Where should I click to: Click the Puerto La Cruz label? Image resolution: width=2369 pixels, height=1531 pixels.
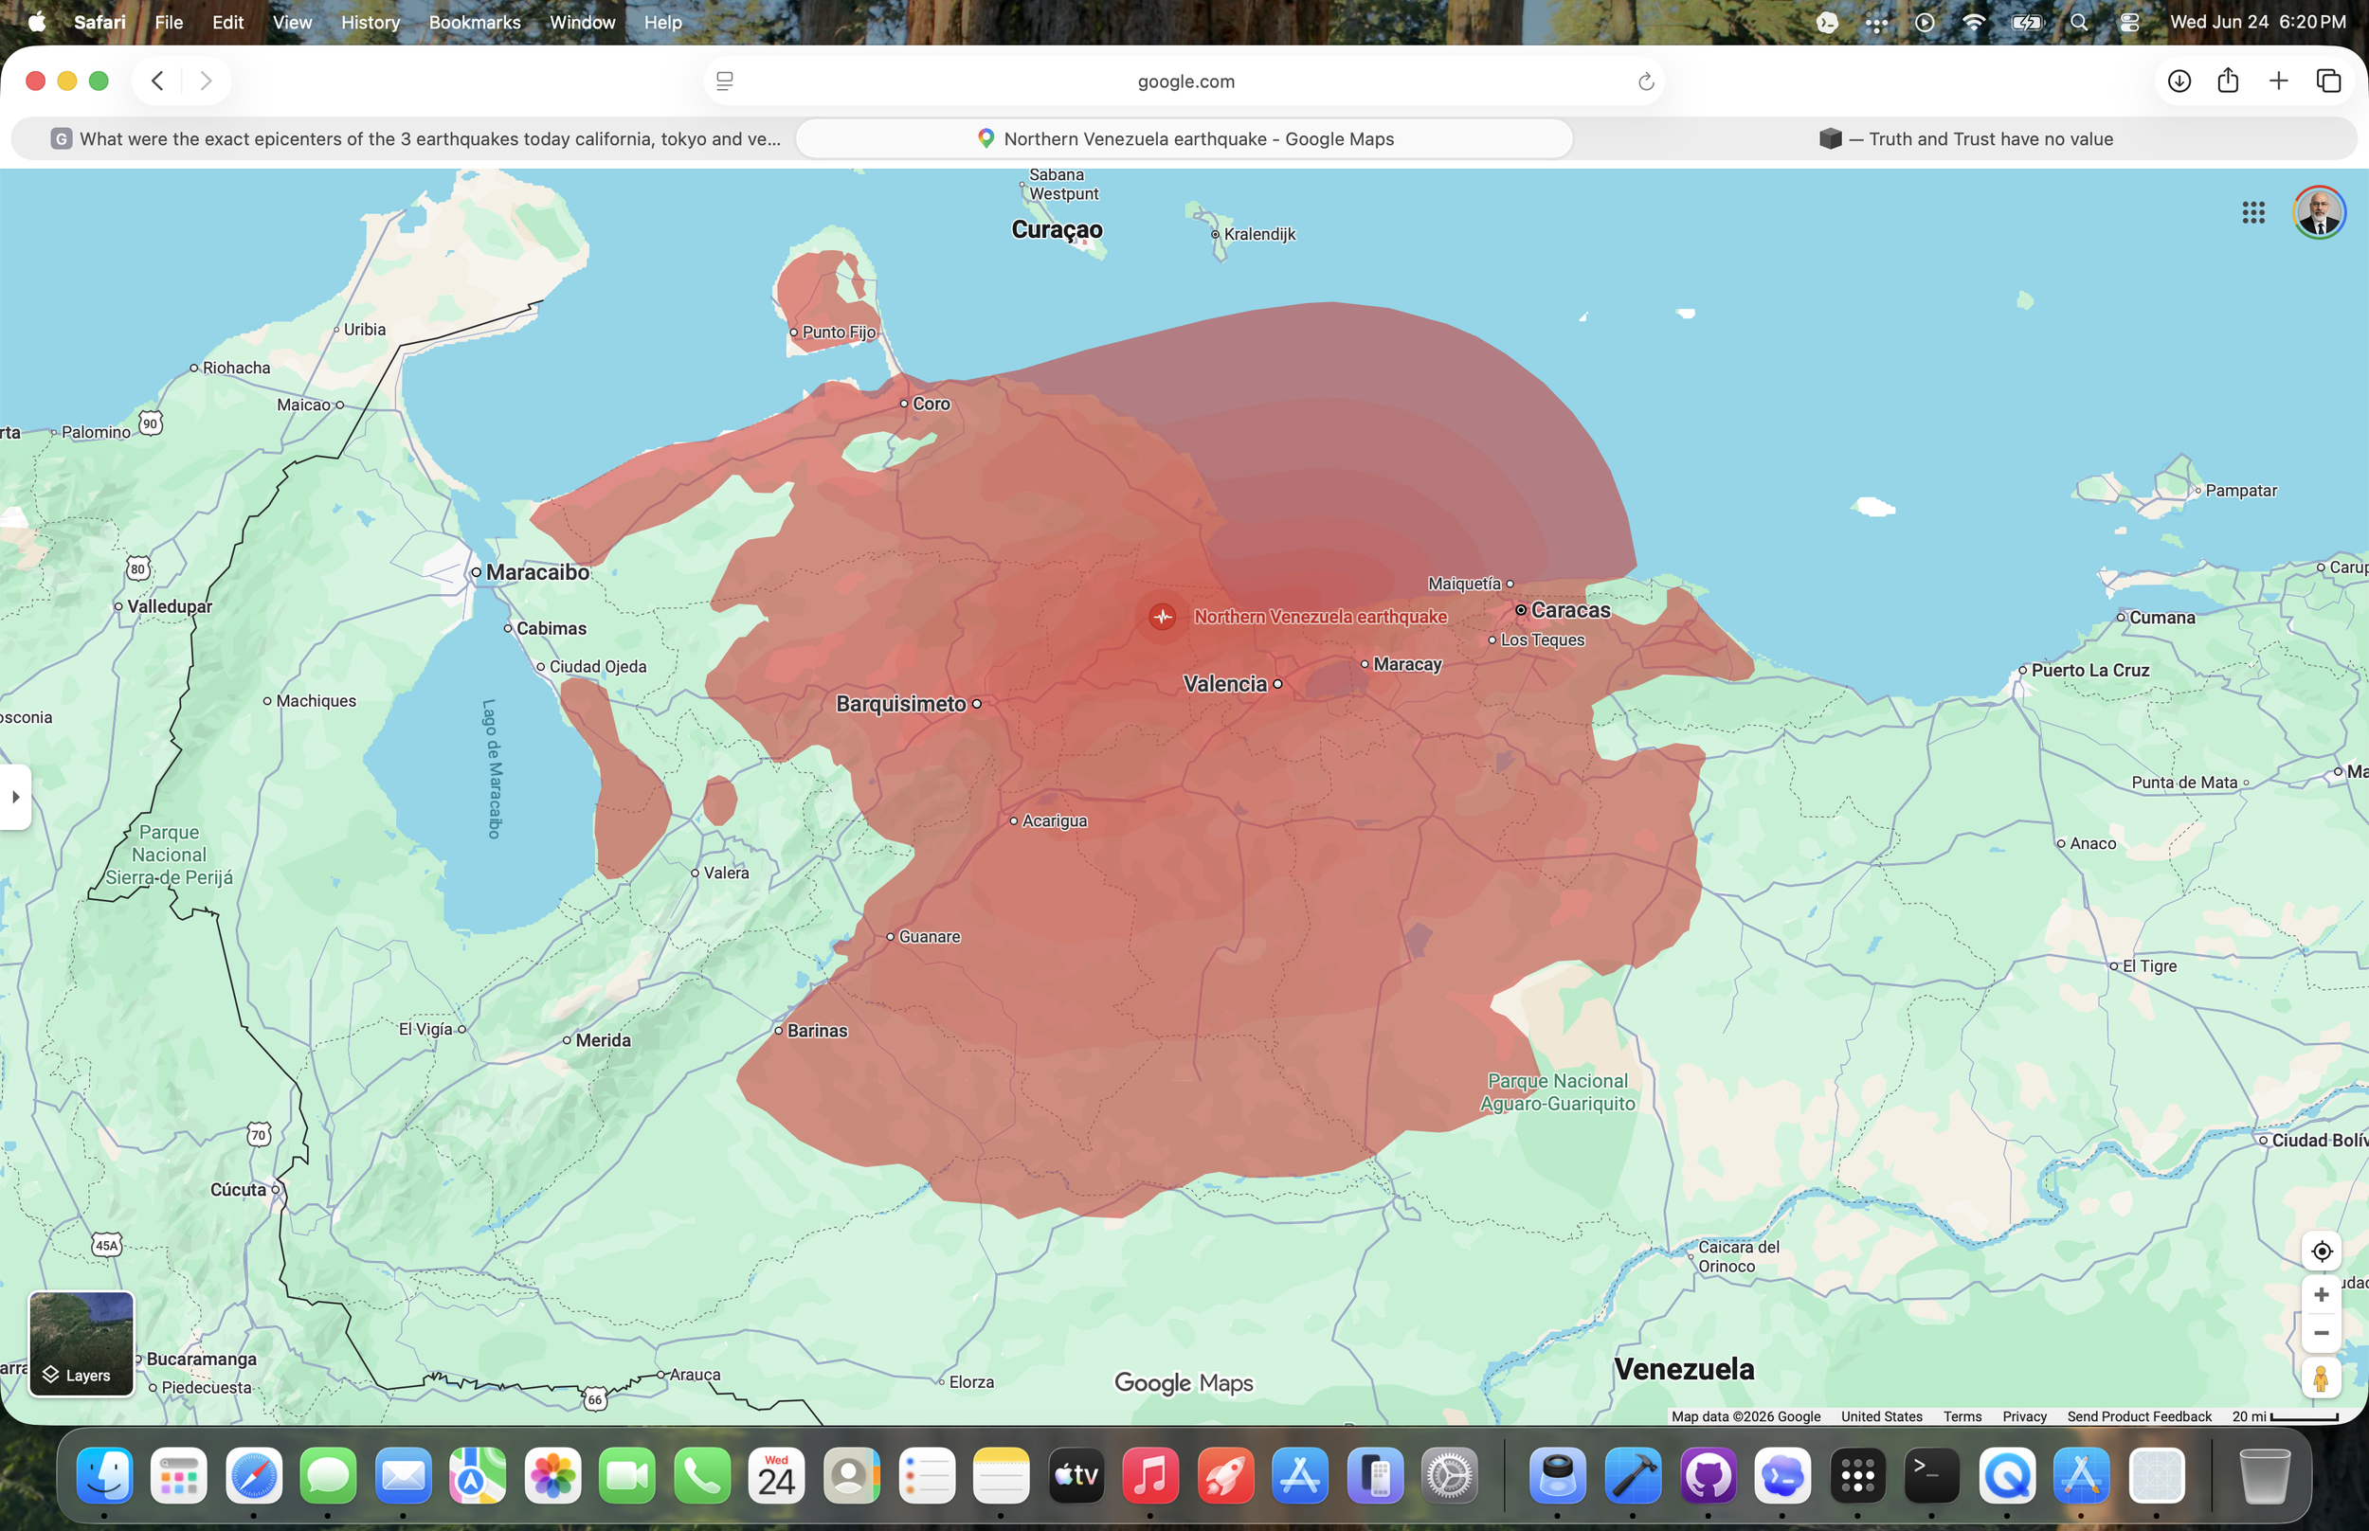click(x=2089, y=670)
